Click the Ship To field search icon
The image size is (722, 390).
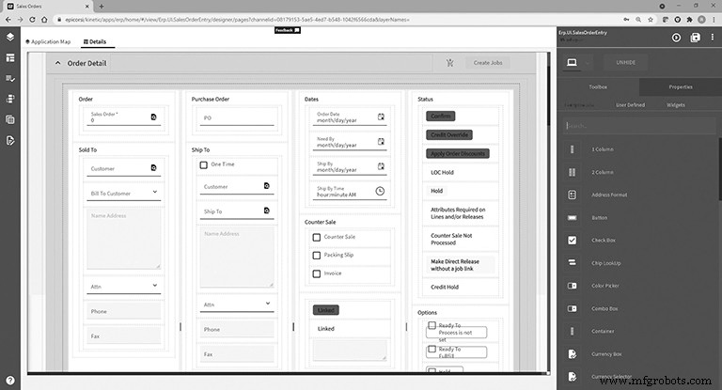point(267,211)
